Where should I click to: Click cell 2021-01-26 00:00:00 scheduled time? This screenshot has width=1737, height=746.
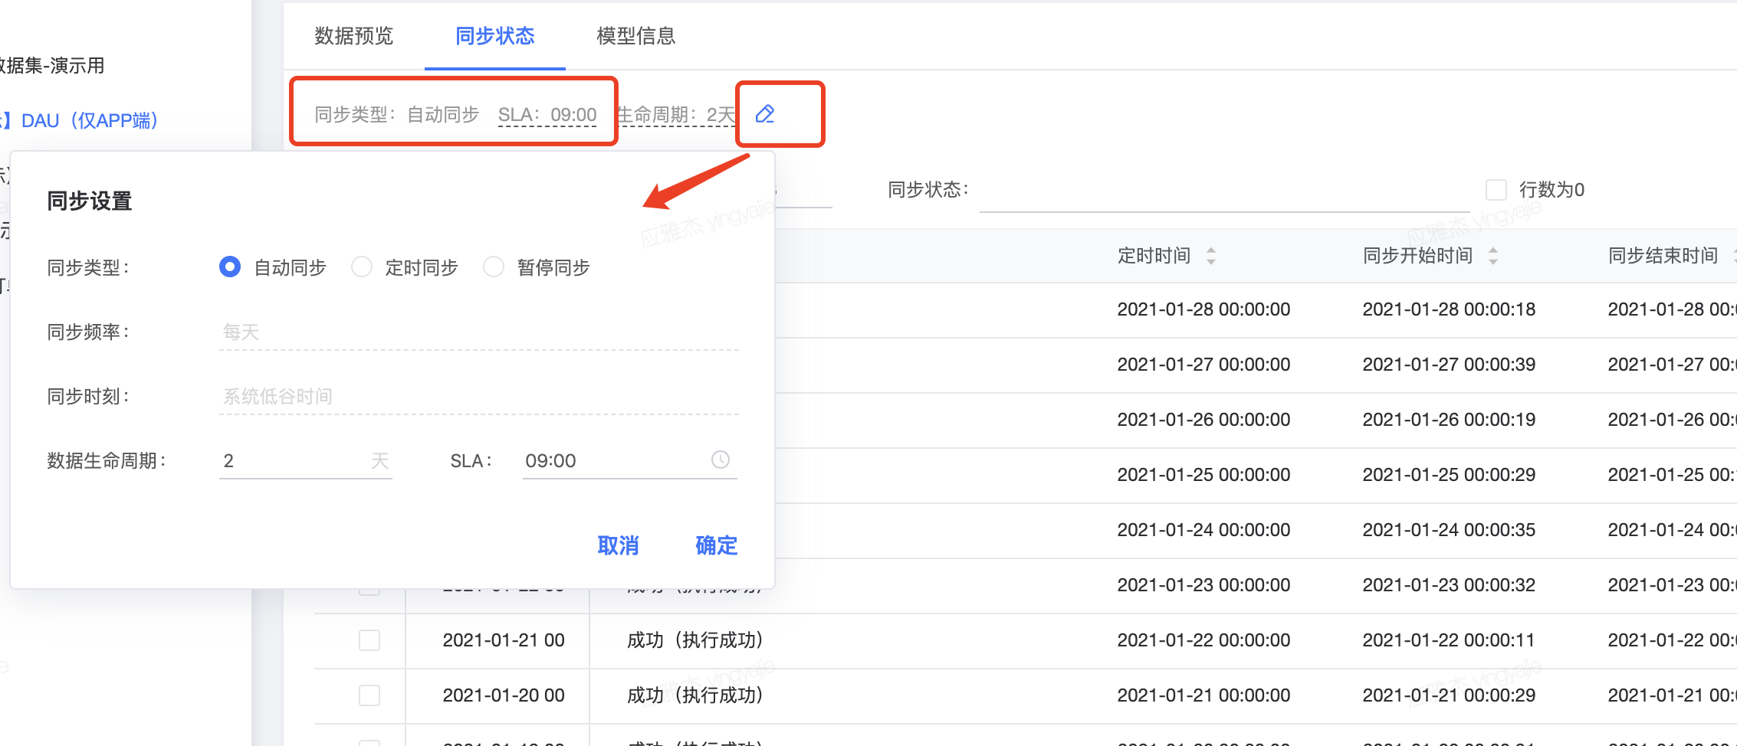coord(1204,420)
